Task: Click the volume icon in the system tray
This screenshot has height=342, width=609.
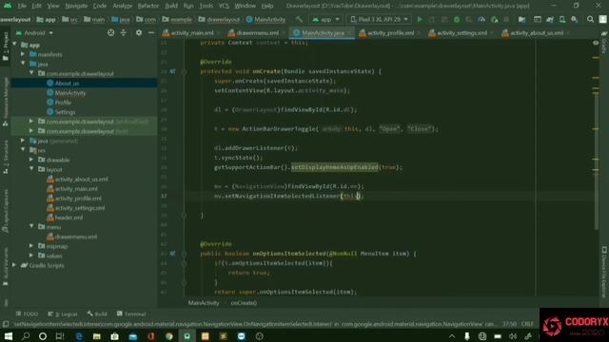Action: [x=513, y=336]
